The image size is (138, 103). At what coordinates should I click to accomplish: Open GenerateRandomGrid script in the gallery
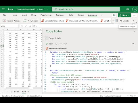click(53, 21)
